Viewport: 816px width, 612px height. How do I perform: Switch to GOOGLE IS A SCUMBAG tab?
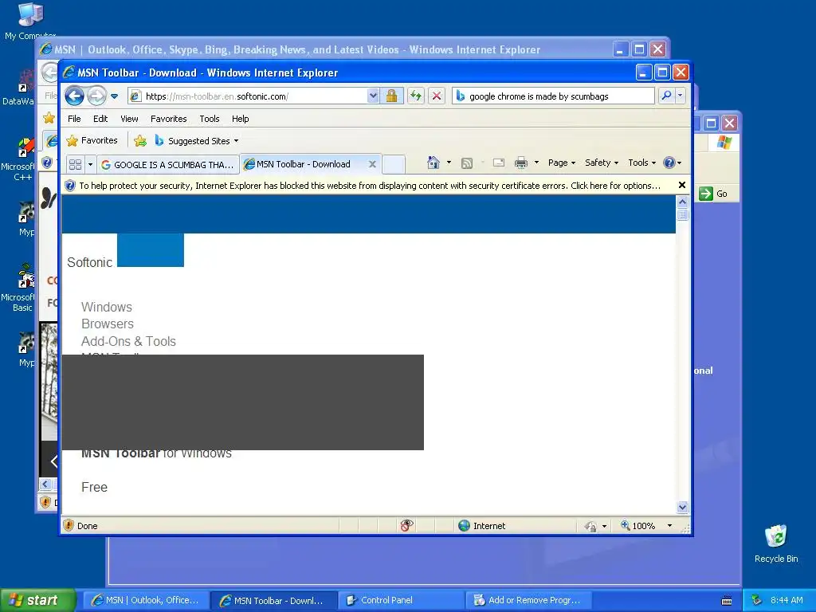167,164
